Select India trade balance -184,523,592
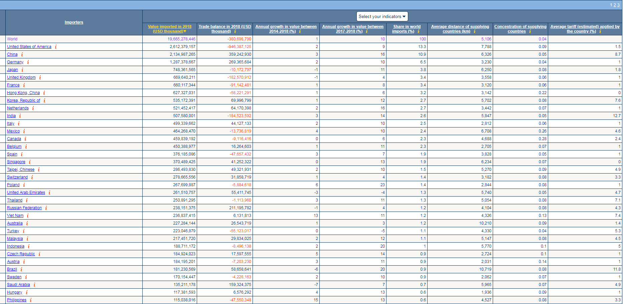623x304 pixels. pos(239,116)
